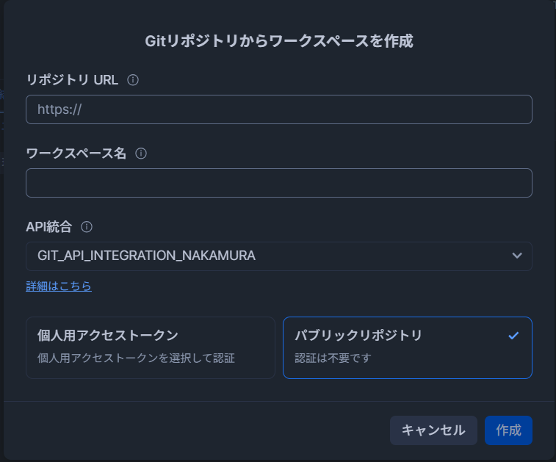Focus the リポジトリ URL text field
Viewport: 556px width, 462px height.
click(x=278, y=109)
